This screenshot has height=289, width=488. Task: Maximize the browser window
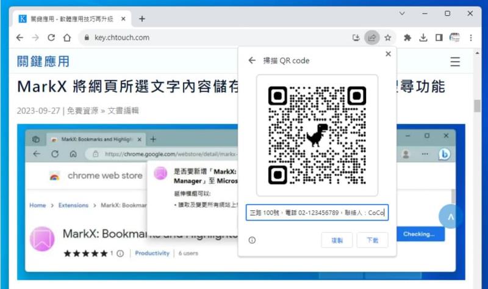click(x=447, y=13)
